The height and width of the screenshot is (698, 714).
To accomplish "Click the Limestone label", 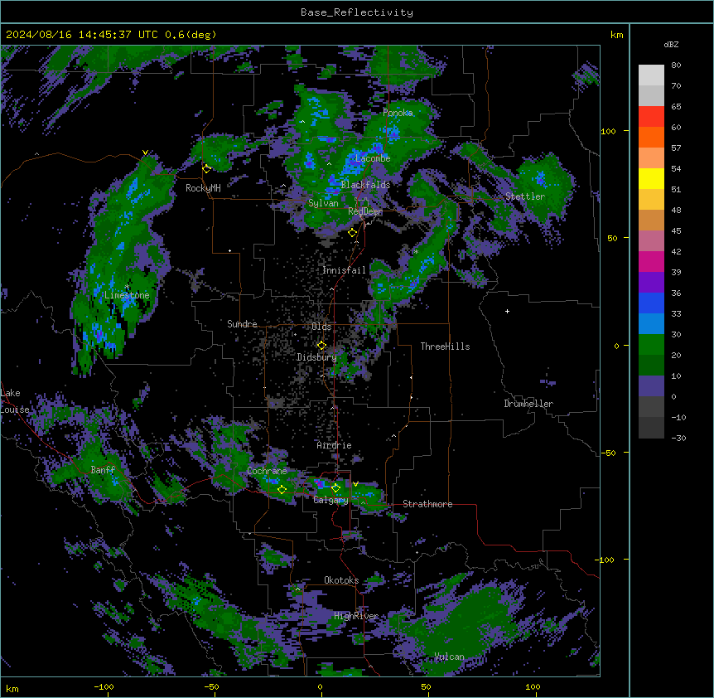I will [127, 295].
